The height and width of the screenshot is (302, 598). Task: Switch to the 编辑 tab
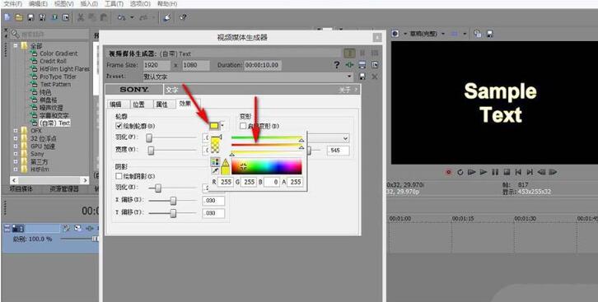pos(115,105)
